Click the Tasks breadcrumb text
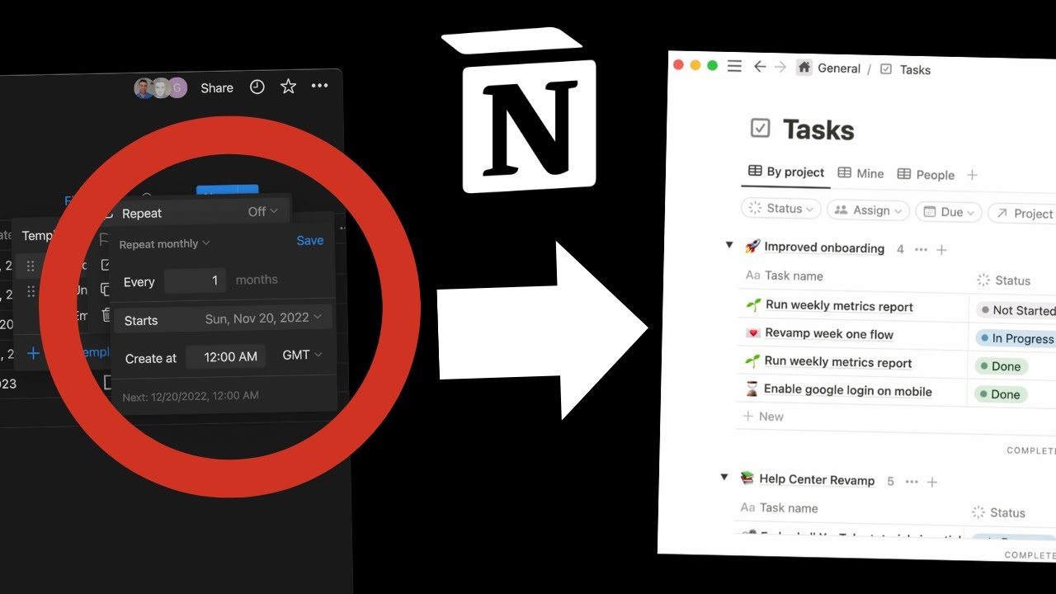The image size is (1056, 594). coord(915,70)
